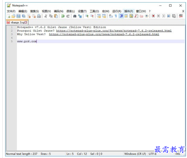The width and height of the screenshot is (187, 158).
Task: Click the Close document toolbar icon
Action: (29, 16)
